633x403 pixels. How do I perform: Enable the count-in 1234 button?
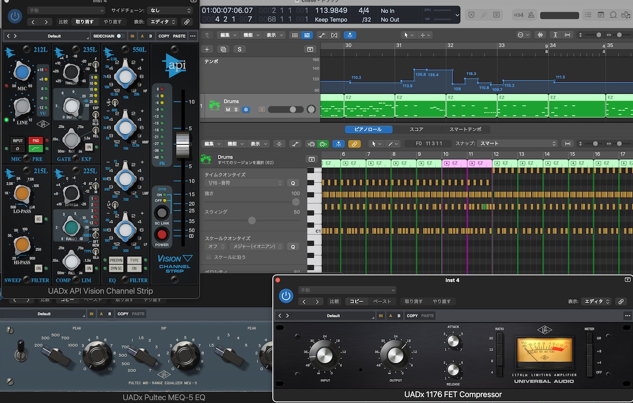518,15
